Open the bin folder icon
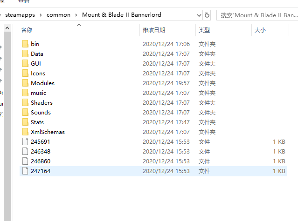Screen dimensions: 298x221 tap(25, 44)
